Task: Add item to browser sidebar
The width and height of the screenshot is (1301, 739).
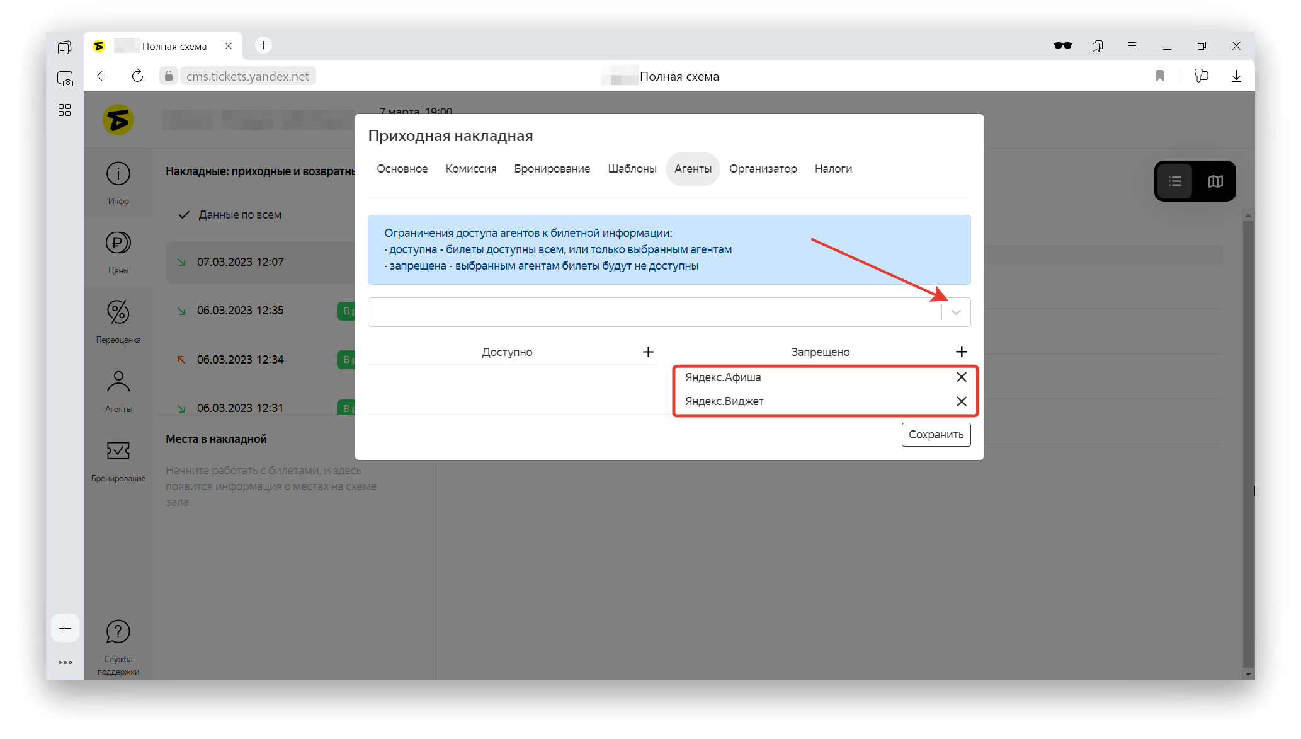Action: click(x=65, y=628)
